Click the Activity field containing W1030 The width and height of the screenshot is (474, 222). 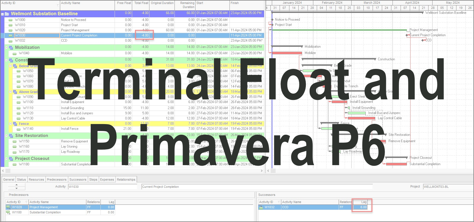point(103,187)
